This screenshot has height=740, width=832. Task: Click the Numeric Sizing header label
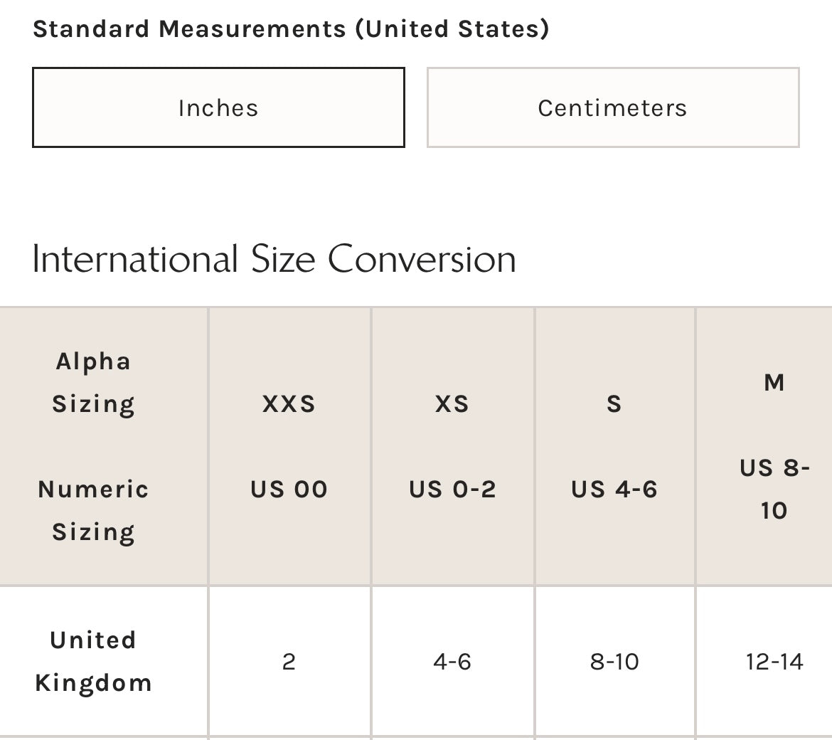point(93,510)
